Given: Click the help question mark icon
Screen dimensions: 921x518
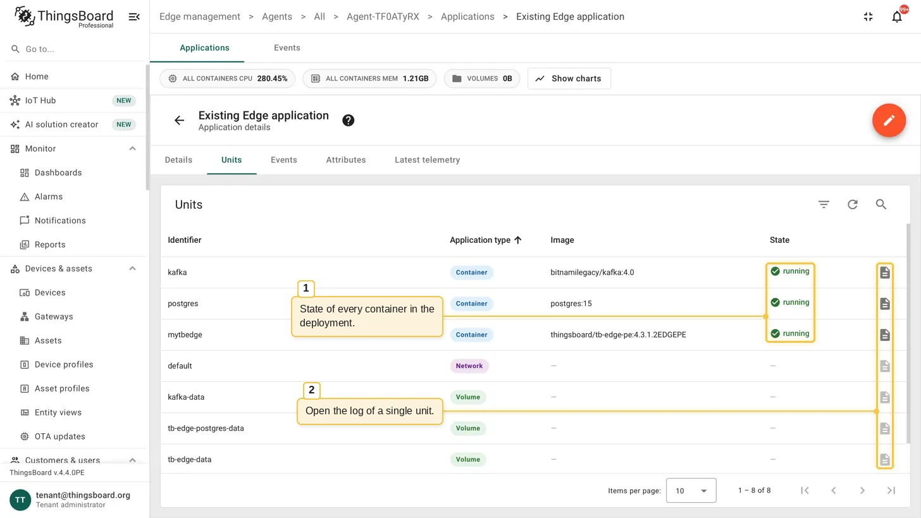Looking at the screenshot, I should point(348,120).
